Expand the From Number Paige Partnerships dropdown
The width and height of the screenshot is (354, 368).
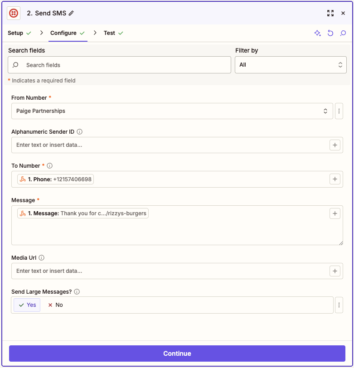tap(172, 111)
